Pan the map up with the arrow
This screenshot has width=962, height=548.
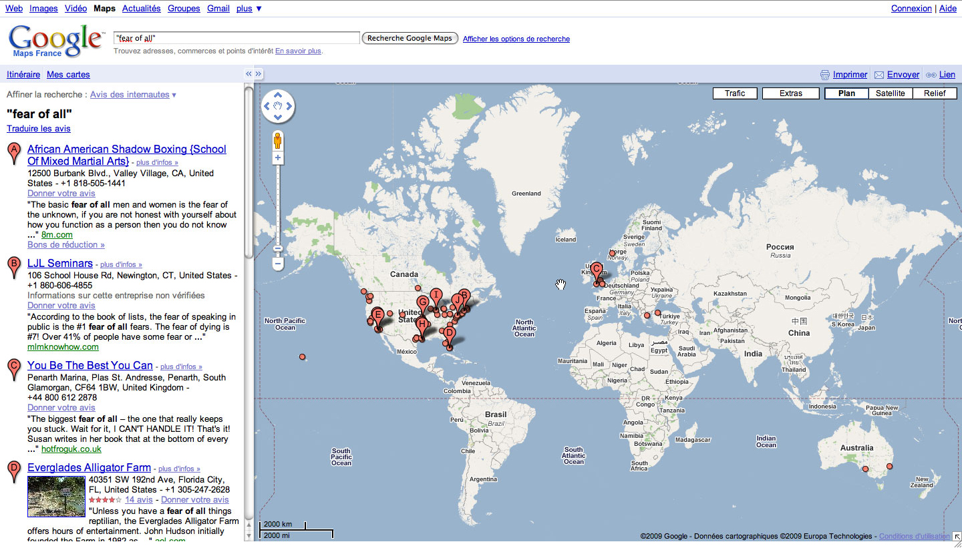278,95
